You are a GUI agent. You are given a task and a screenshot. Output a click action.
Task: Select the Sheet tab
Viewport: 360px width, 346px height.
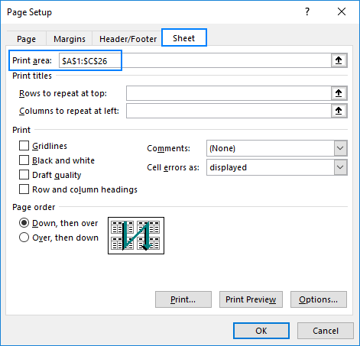tap(184, 38)
